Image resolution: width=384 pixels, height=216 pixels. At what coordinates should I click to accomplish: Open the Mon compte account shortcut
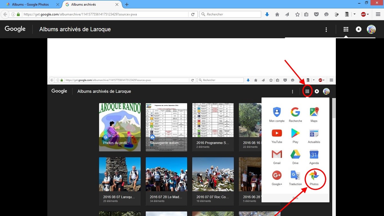coord(277,114)
